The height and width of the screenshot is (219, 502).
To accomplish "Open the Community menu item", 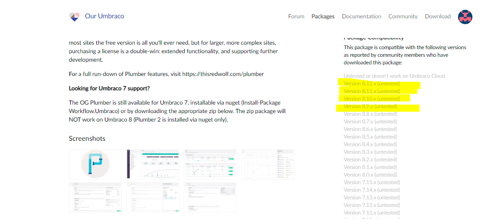I will click(x=403, y=16).
